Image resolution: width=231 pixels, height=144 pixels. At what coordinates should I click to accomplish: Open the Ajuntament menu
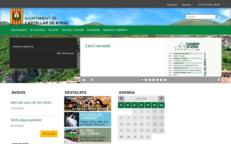click(x=19, y=30)
